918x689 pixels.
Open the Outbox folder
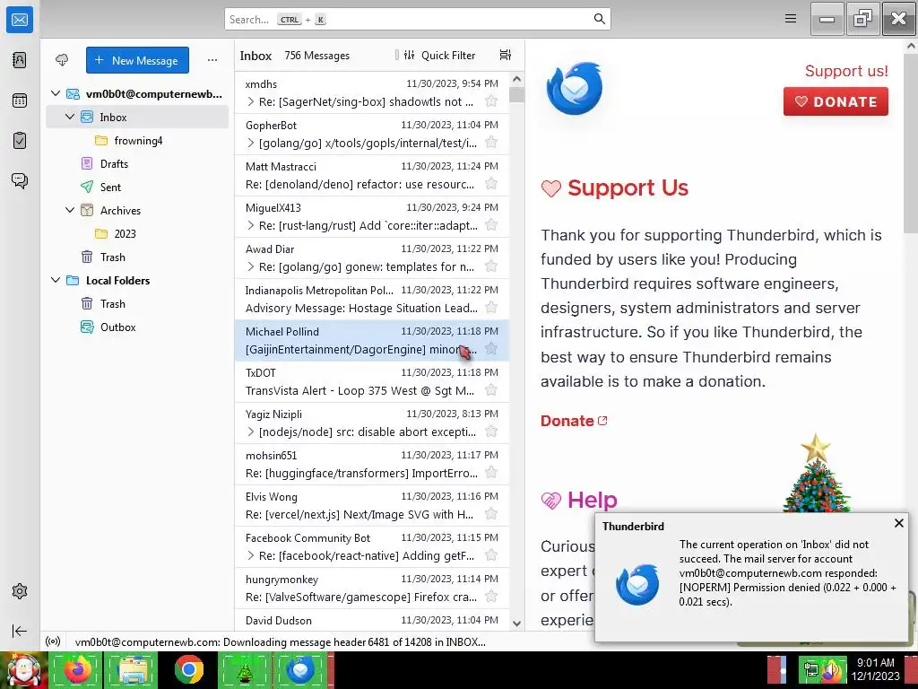click(137, 327)
